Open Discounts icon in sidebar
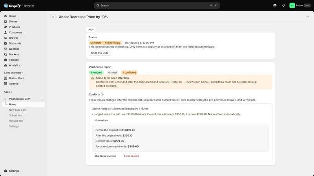Viewport: 314px width, 176px height. tap(5, 43)
